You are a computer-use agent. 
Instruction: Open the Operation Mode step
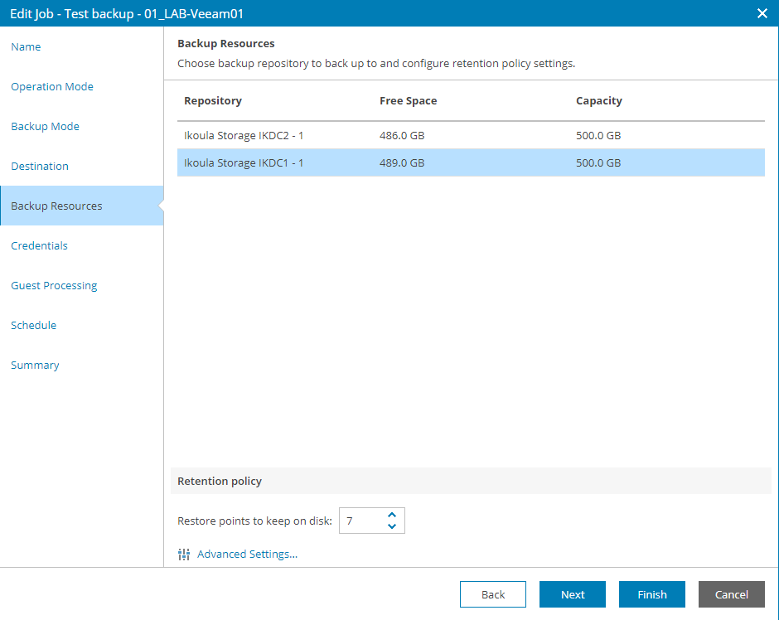[52, 86]
